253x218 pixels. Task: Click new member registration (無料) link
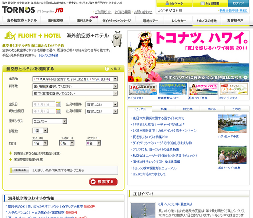pyautogui.click(x=233, y=11)
